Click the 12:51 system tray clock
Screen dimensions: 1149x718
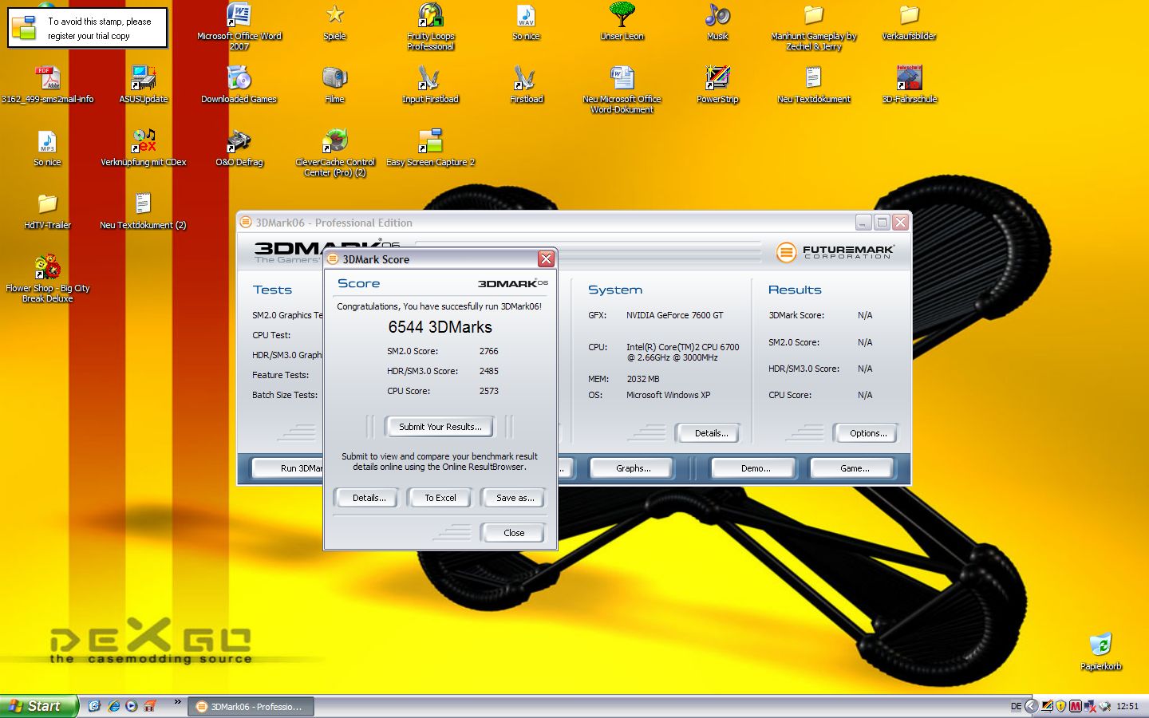click(1127, 706)
